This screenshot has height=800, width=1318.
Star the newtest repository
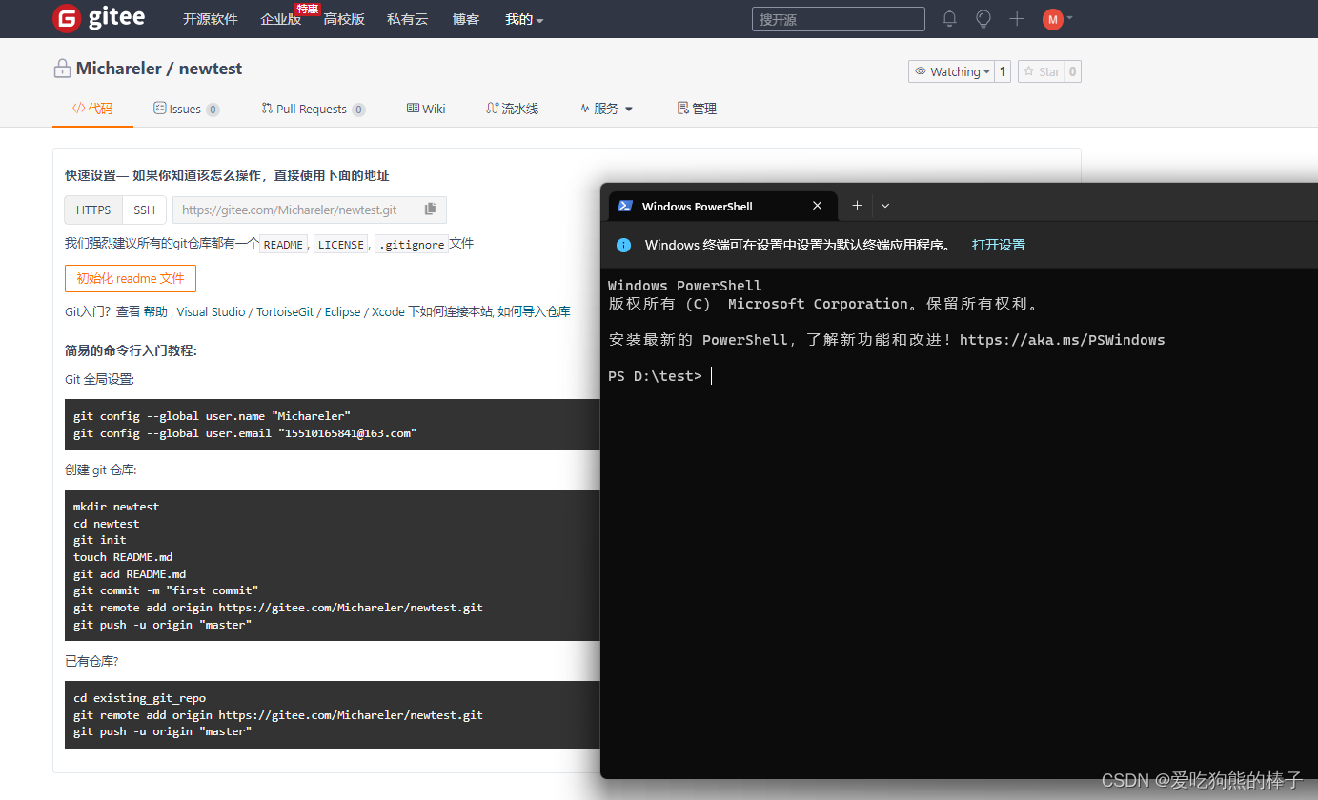tap(1041, 71)
